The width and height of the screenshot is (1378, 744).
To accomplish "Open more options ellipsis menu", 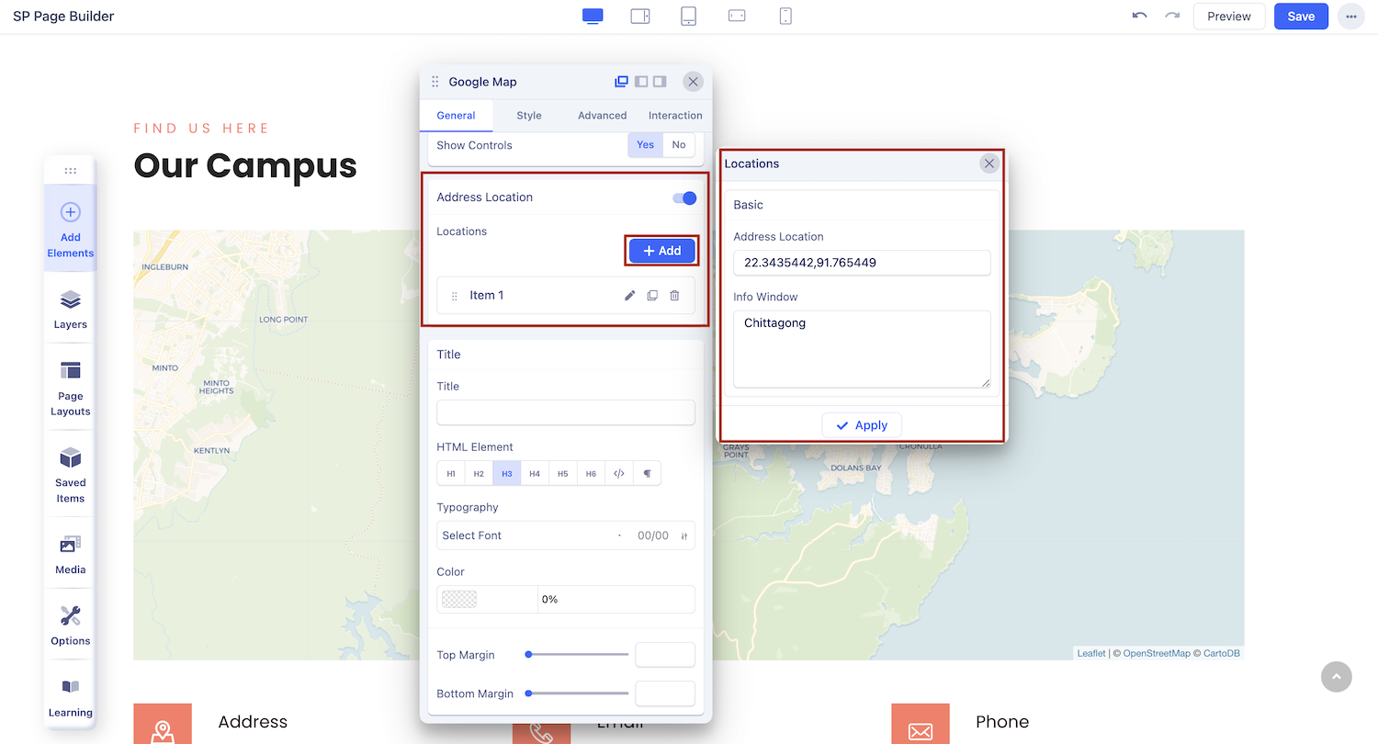I will 1350,17.
